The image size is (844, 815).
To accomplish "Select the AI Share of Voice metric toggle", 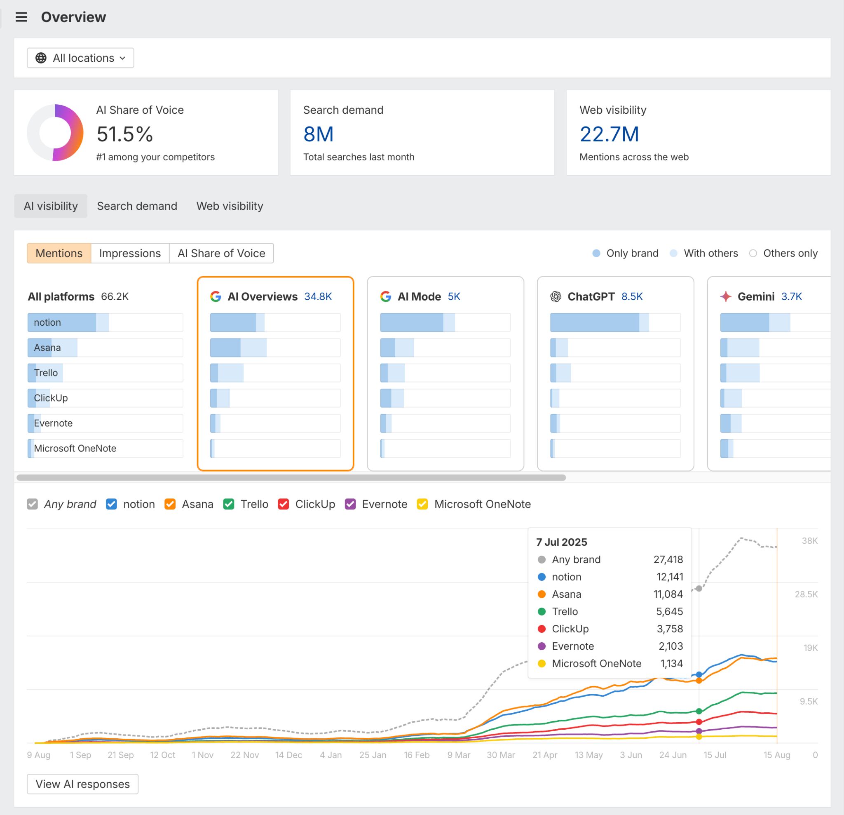I will point(221,253).
